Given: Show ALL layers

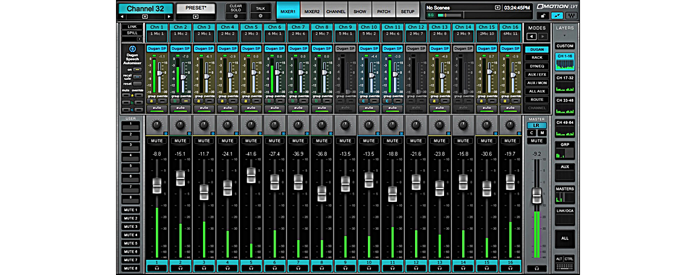Looking at the screenshot, I should click(x=565, y=238).
